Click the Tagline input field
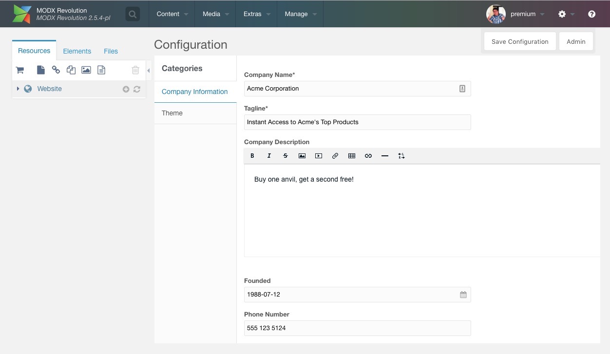Viewport: 610px width, 354px height. 357,122
